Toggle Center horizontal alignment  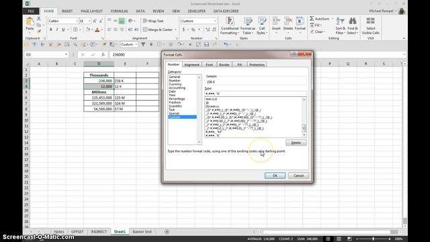(116, 30)
